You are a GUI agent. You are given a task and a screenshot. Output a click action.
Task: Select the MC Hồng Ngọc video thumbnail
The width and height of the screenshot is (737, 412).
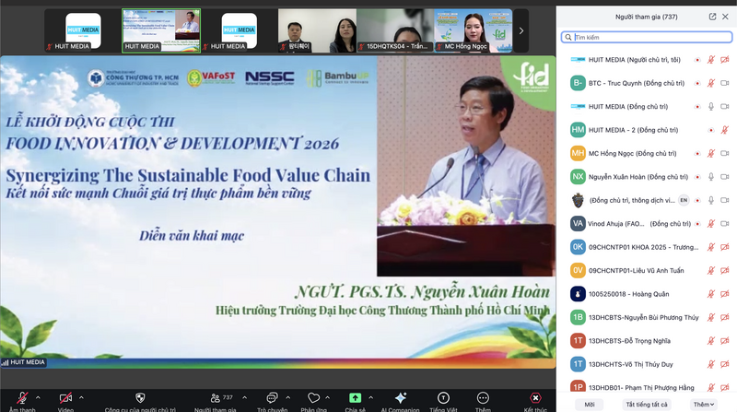[x=474, y=30]
